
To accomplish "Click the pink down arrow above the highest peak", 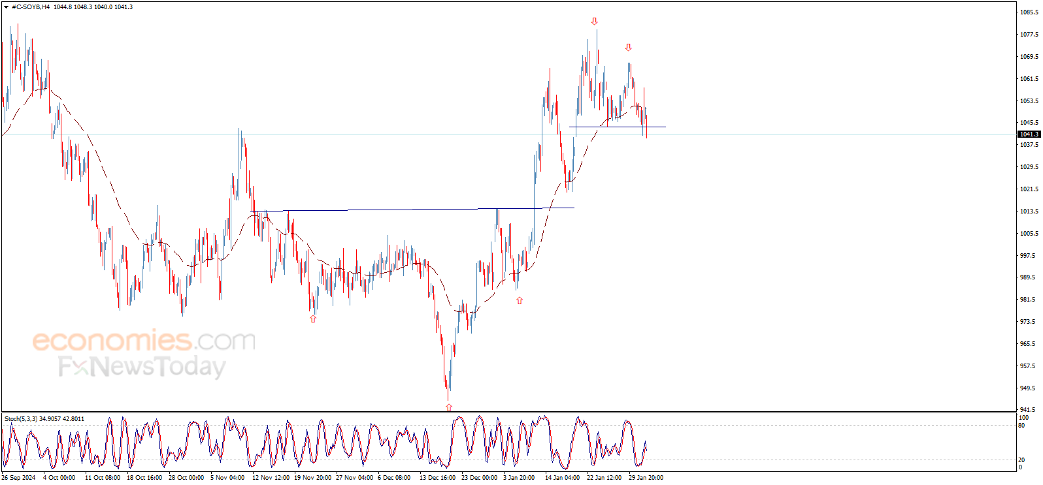I will 594,22.
